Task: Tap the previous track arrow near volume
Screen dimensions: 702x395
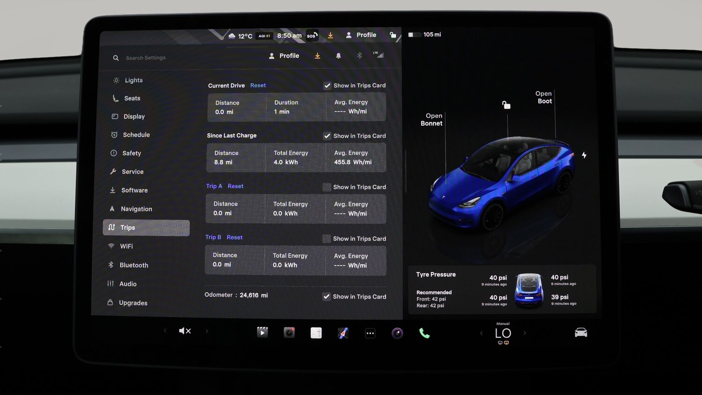Action: 165,330
